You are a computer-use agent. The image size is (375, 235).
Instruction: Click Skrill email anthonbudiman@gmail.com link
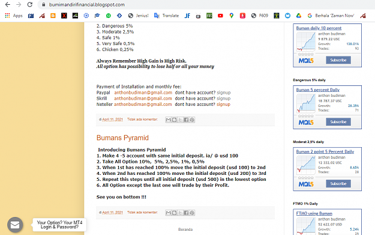pos(143,99)
